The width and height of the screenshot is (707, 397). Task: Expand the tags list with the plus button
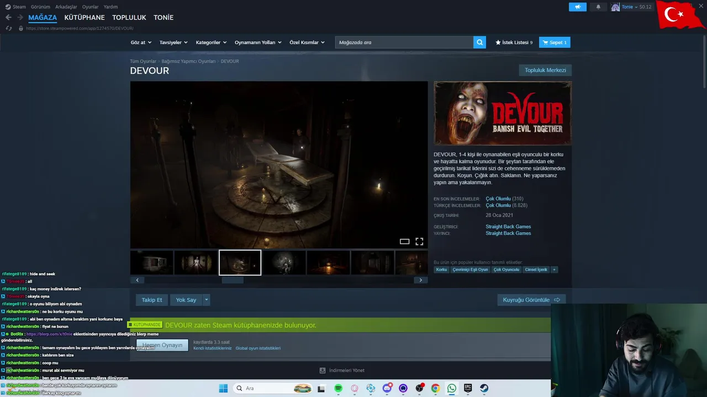(554, 270)
